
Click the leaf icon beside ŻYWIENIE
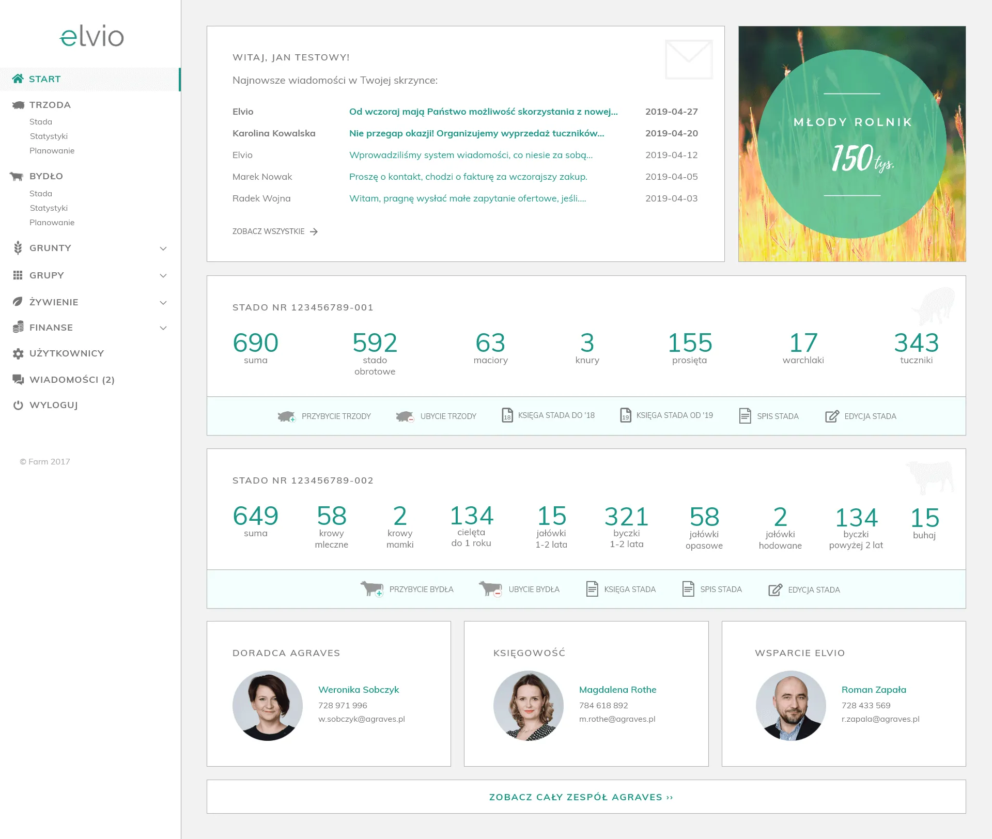coord(18,302)
